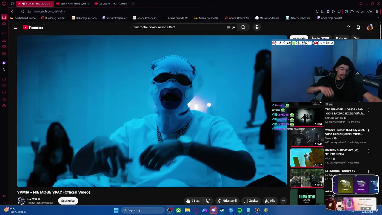382x215 pixels.
Task: Open SVM!R channel avatar
Action: [x=21, y=201]
